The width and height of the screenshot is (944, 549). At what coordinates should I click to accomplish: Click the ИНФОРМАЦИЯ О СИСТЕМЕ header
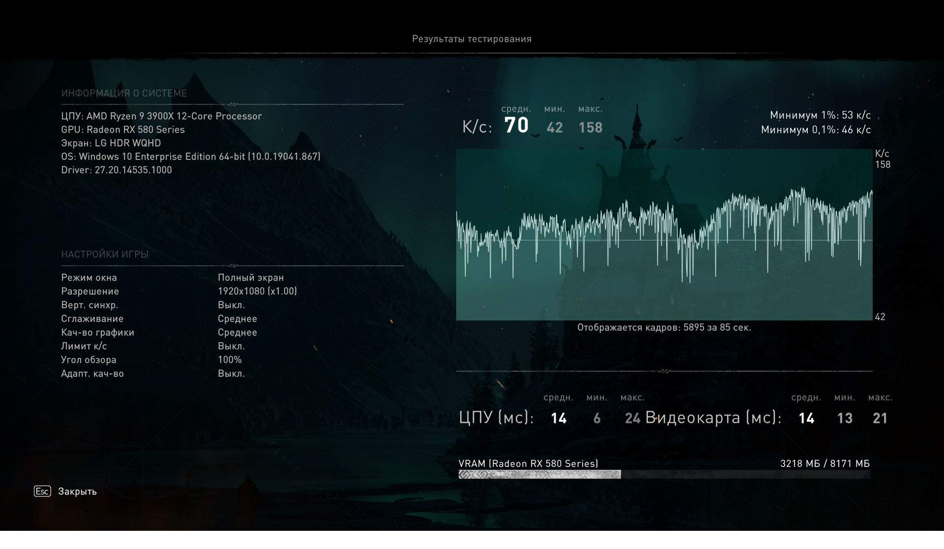coord(124,93)
